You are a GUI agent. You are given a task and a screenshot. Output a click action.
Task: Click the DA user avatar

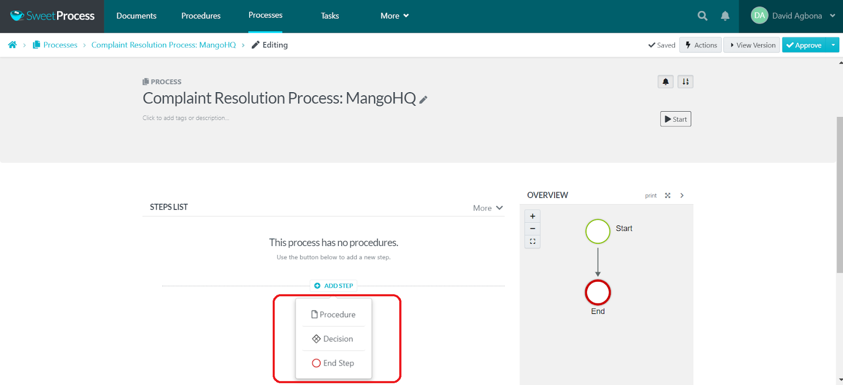(759, 16)
